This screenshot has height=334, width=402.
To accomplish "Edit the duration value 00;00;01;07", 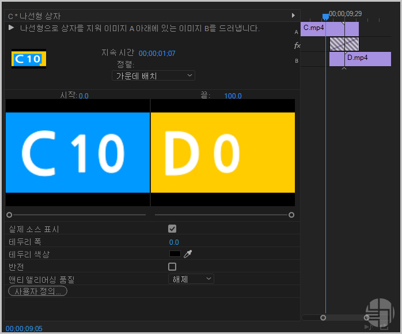I will 157,54.
